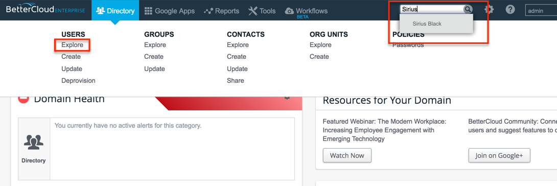Click Explore under Users
Screen dimensions: 557x186
click(72, 45)
